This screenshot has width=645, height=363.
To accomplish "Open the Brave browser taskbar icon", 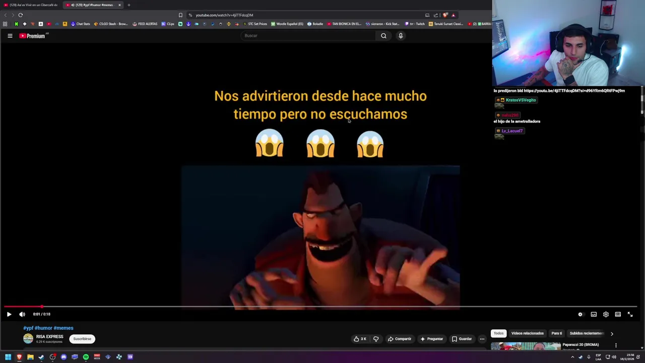I will click(19, 357).
